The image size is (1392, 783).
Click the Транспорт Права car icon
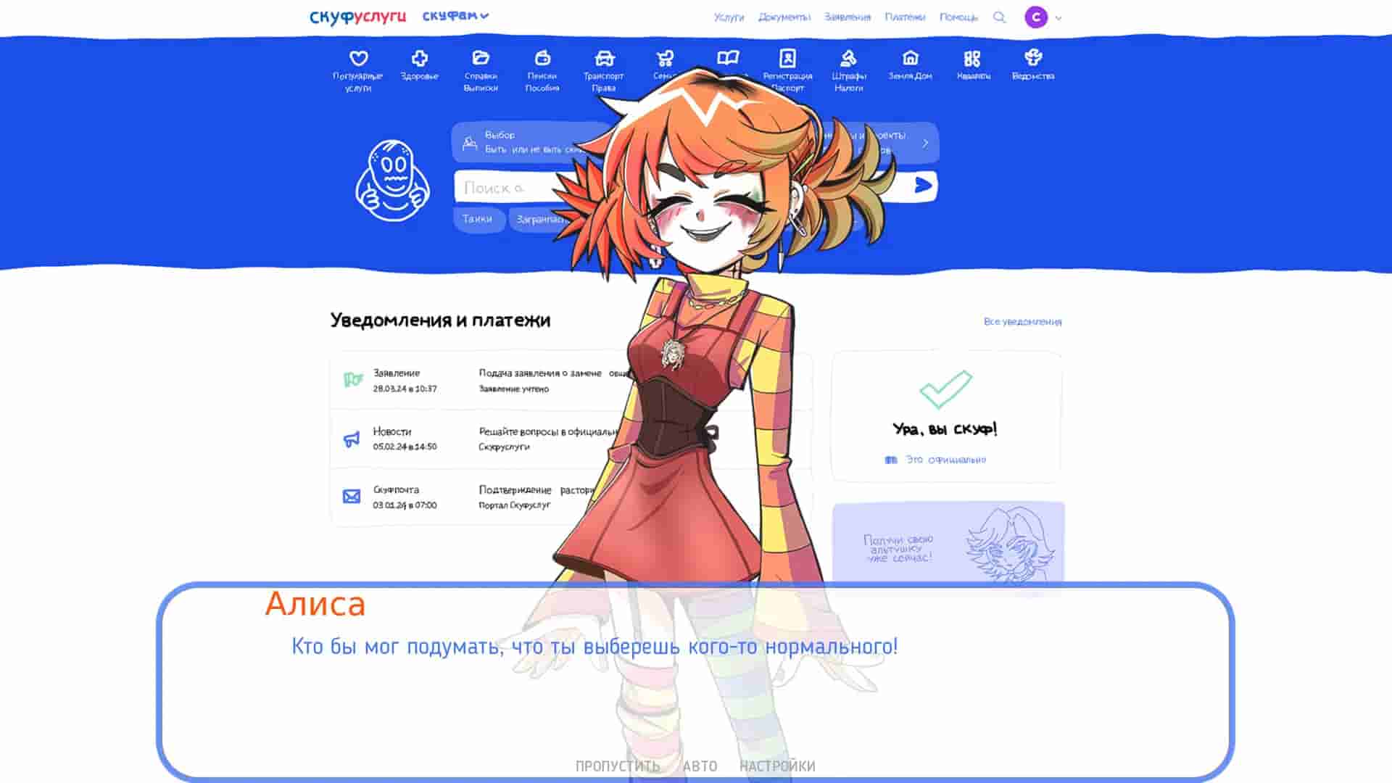(604, 58)
